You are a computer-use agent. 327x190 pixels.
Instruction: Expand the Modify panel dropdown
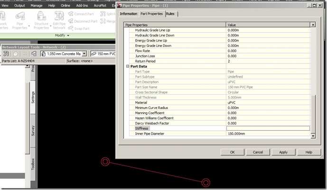[x=62, y=36]
